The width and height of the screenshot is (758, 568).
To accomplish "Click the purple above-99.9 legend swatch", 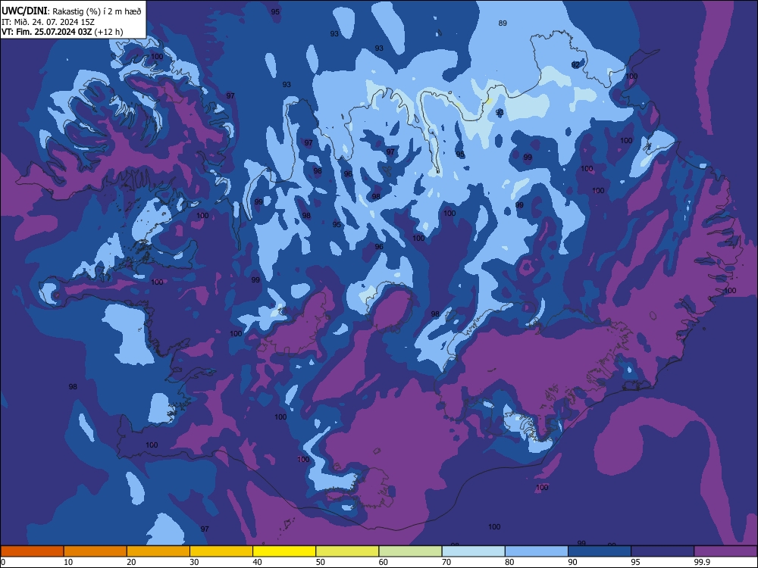I will click(725, 551).
